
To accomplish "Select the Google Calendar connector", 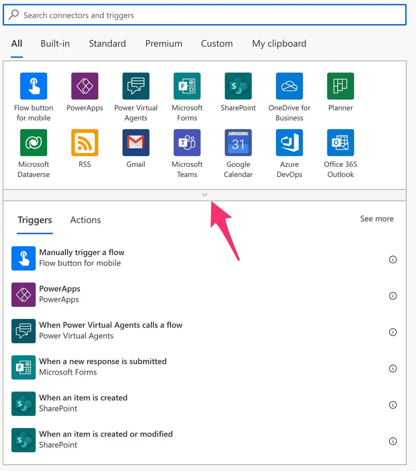I will click(238, 143).
